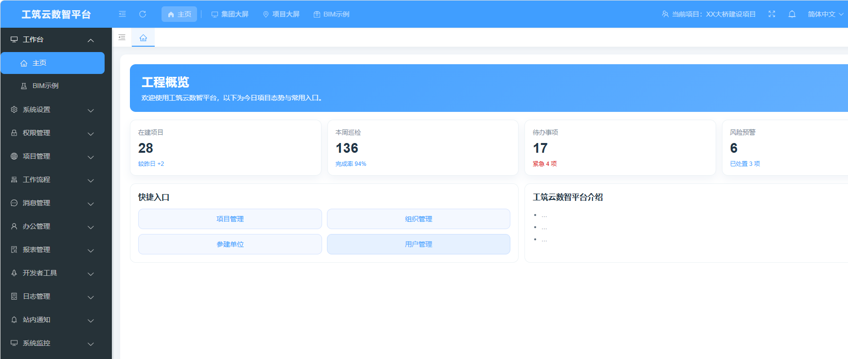Click the 工筑云数智平台介绍 heading
The height and width of the screenshot is (359, 848).
pos(568,197)
